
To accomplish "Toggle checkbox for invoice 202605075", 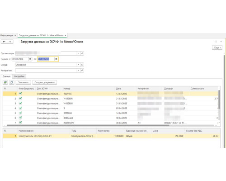I will click(20, 123).
